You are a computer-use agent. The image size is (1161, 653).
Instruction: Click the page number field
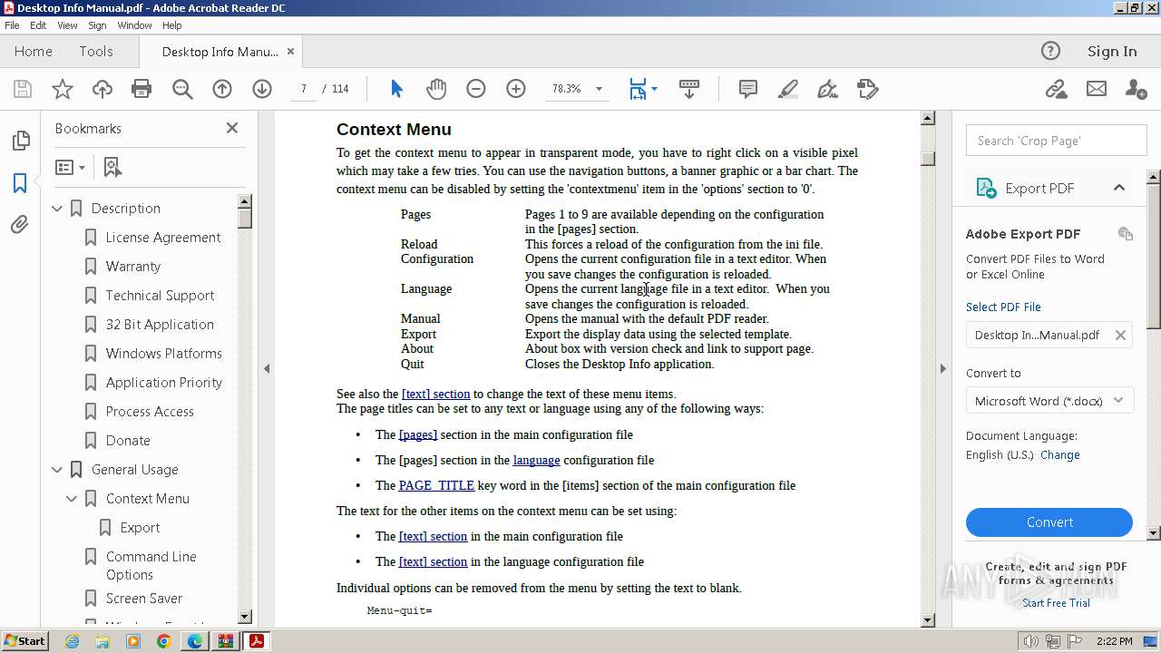[x=304, y=89]
